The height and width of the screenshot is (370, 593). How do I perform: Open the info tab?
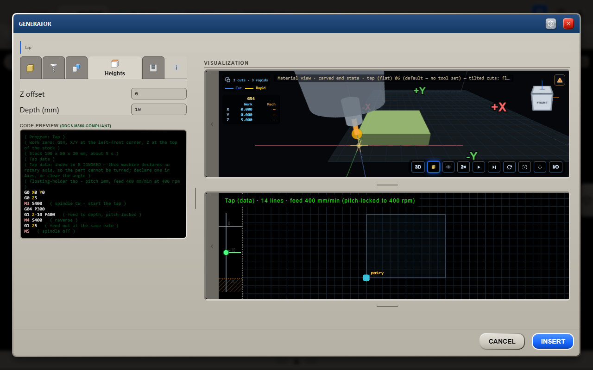pyautogui.click(x=176, y=68)
